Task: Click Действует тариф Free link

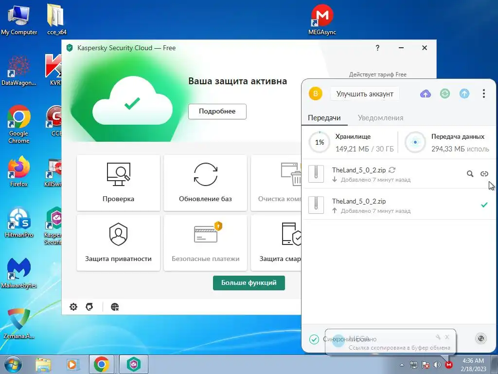Action: (x=377, y=75)
